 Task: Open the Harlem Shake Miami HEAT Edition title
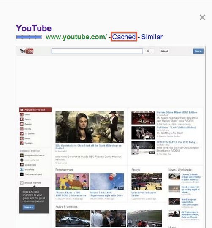click(x=177, y=112)
